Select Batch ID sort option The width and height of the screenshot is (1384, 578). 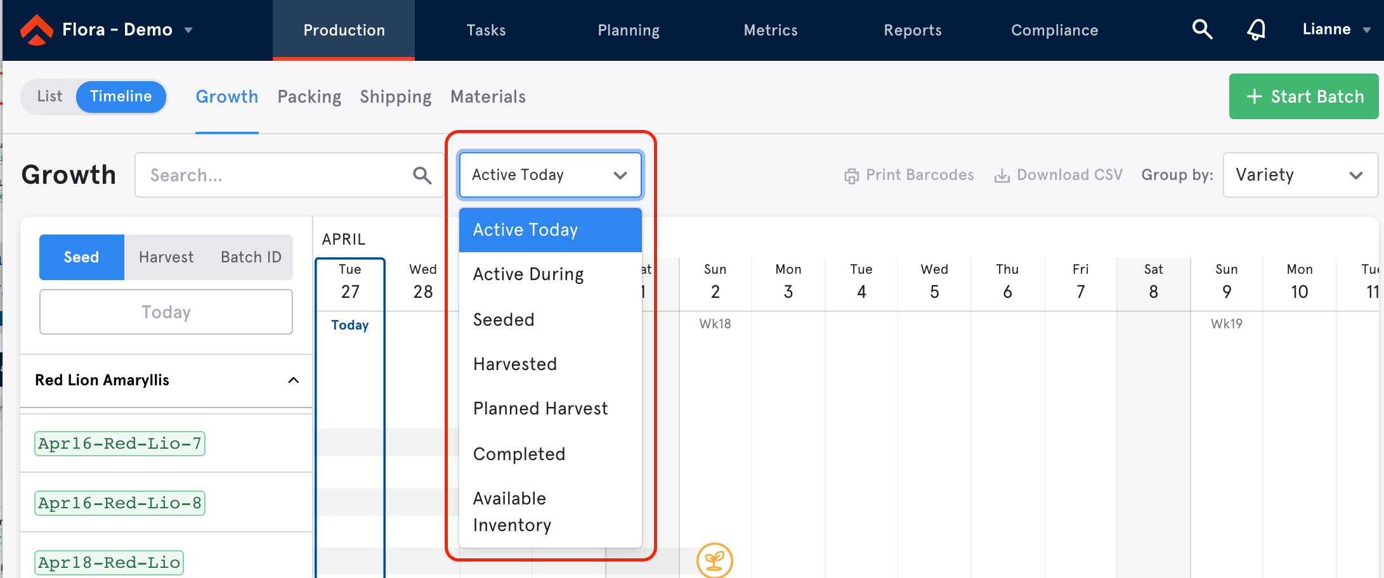click(x=251, y=257)
